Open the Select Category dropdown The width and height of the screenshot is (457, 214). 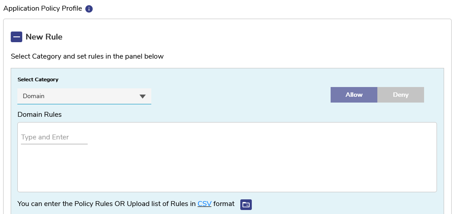click(x=84, y=96)
